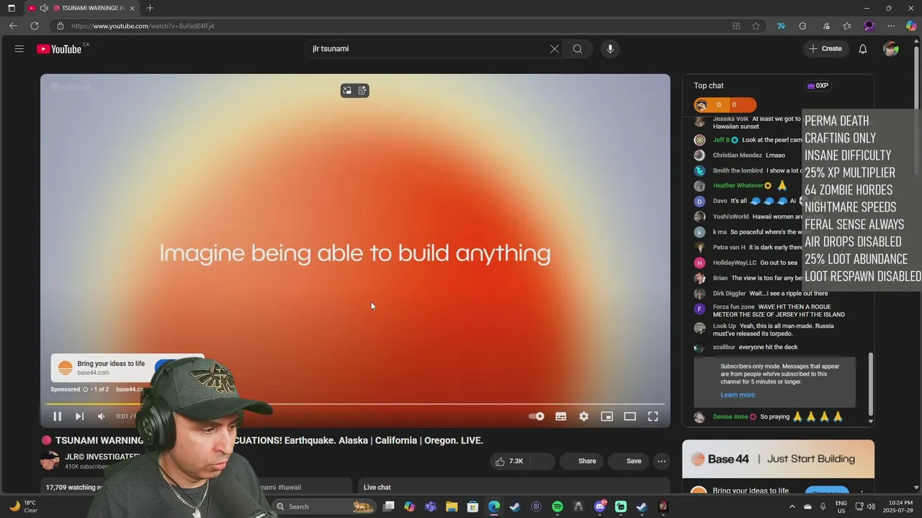Open Microsoft Teams from taskbar

coord(431,506)
